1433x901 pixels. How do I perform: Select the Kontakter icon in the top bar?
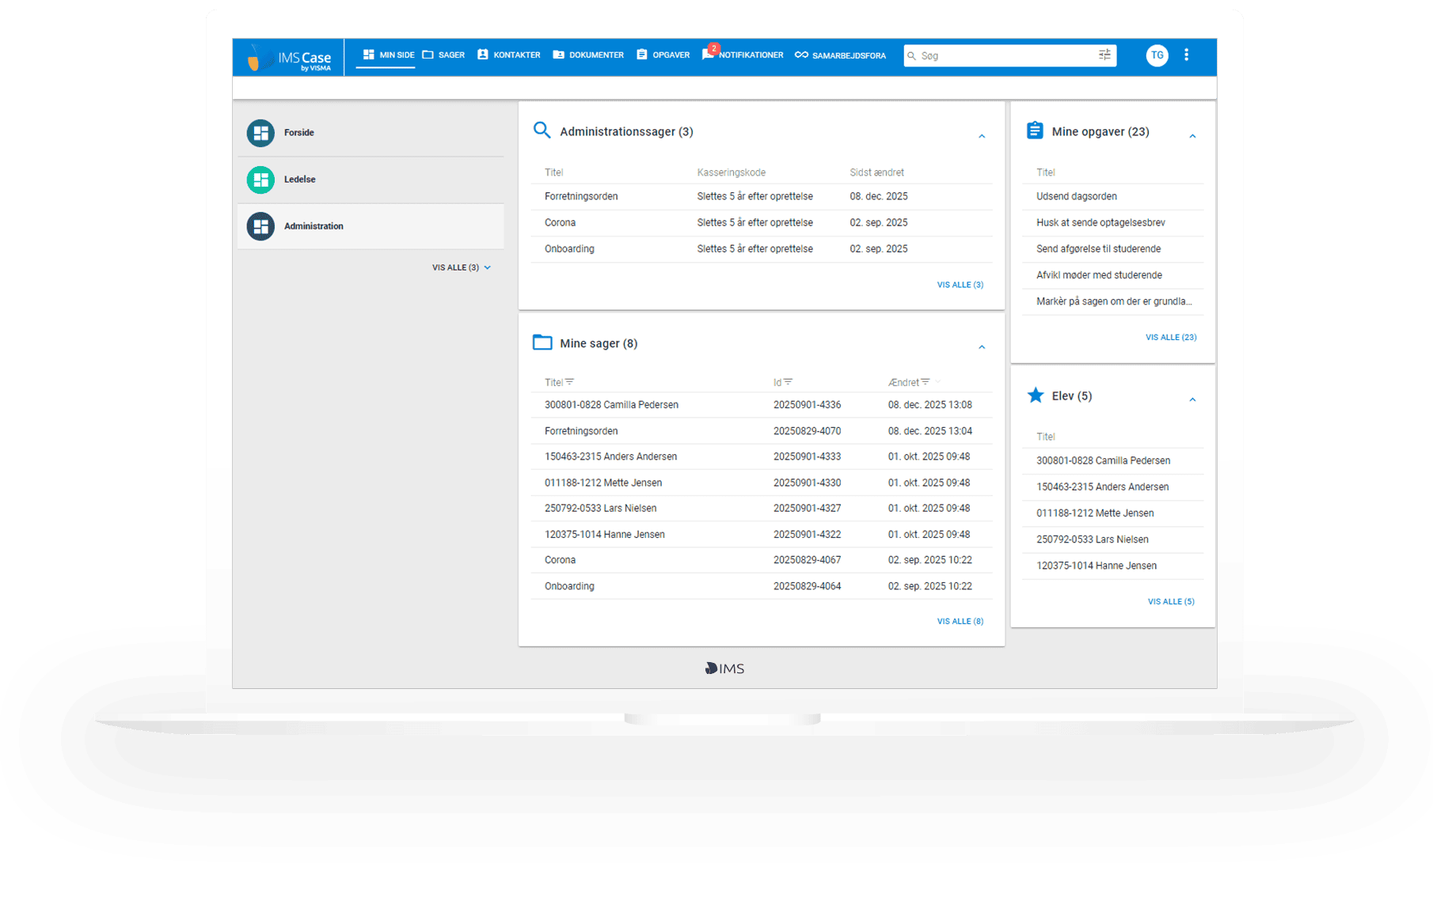pyautogui.click(x=483, y=55)
